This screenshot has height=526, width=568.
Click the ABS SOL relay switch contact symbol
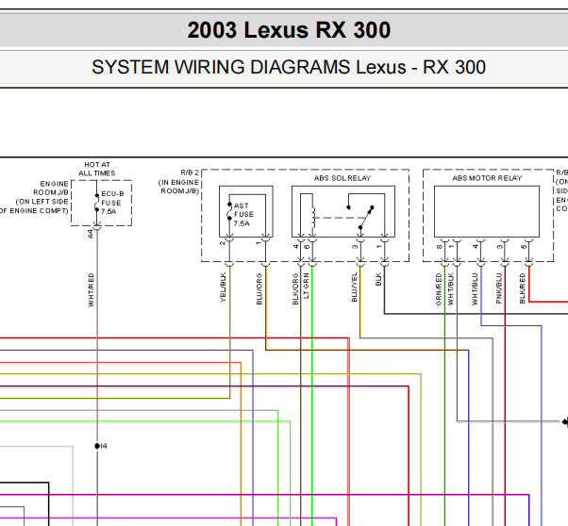(x=366, y=216)
